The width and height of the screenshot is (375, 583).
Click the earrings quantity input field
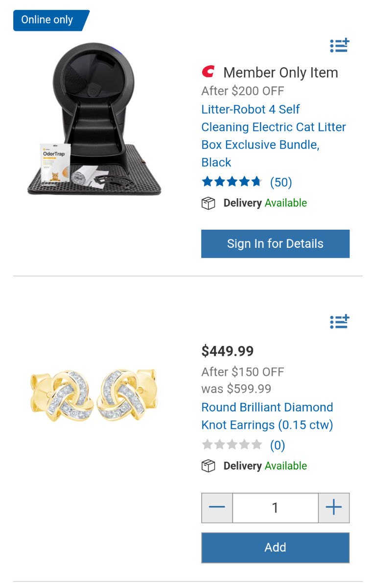tap(275, 507)
